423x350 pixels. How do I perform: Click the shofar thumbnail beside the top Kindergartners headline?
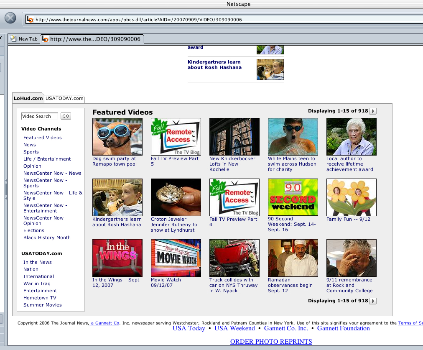(x=270, y=69)
